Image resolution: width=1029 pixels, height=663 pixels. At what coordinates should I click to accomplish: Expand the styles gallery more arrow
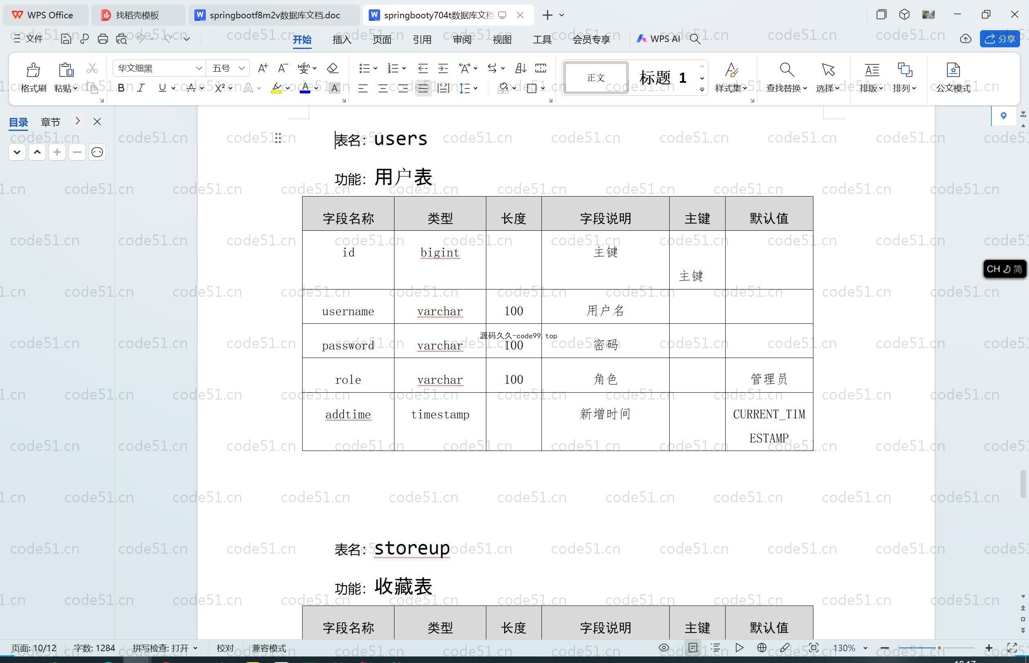pyautogui.click(x=702, y=90)
